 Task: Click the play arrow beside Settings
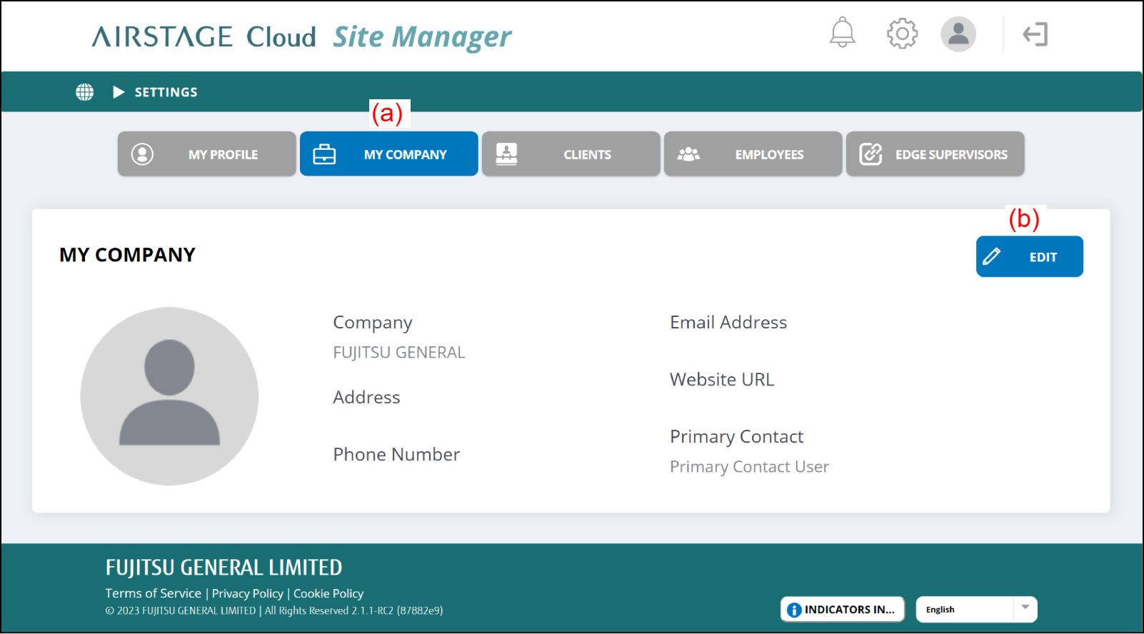pyautogui.click(x=119, y=92)
